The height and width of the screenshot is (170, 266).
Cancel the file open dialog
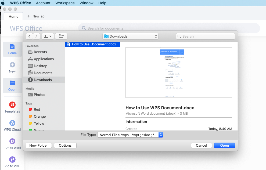[x=201, y=145]
